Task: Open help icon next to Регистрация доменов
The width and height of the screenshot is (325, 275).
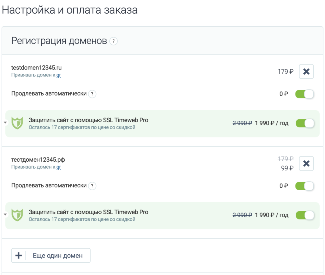Action: pyautogui.click(x=113, y=41)
